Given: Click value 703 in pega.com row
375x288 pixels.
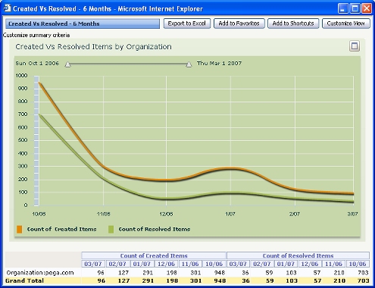Looking at the screenshot, I should click(364, 273).
